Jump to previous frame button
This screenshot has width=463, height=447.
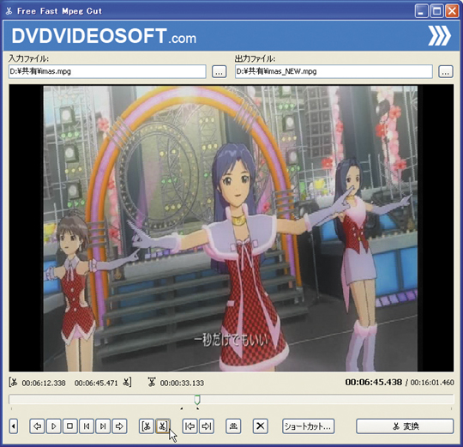87,426
